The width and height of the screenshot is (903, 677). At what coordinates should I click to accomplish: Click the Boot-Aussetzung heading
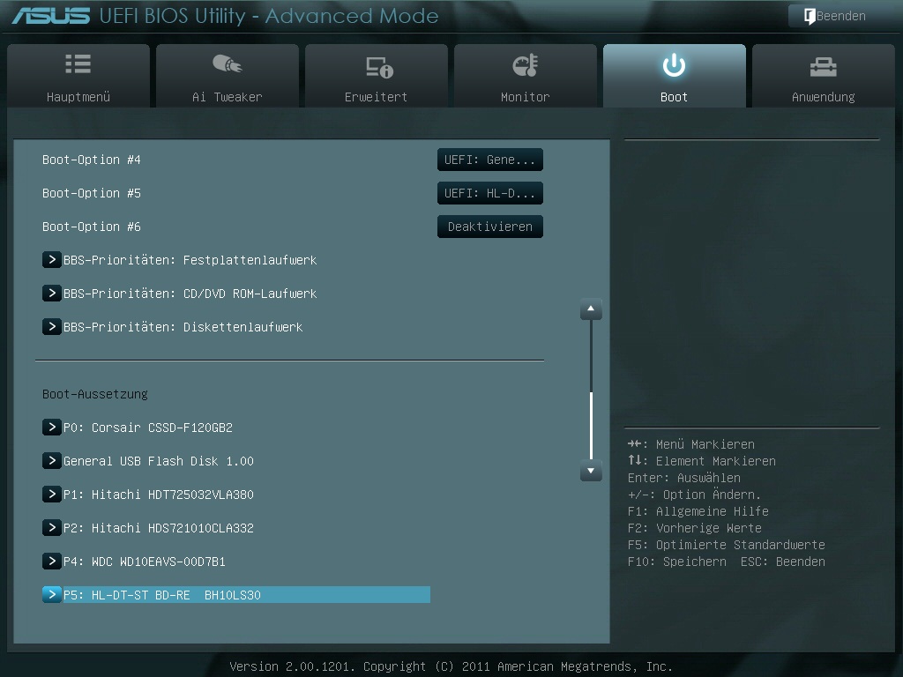(95, 394)
